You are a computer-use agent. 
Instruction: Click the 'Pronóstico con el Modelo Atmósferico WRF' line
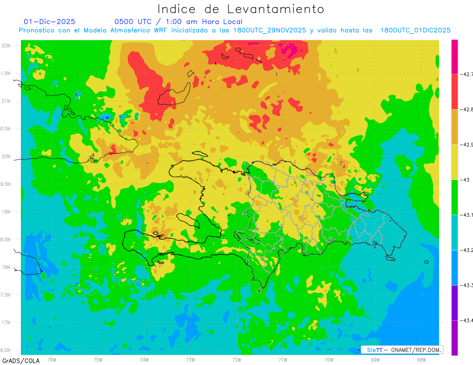(x=235, y=30)
